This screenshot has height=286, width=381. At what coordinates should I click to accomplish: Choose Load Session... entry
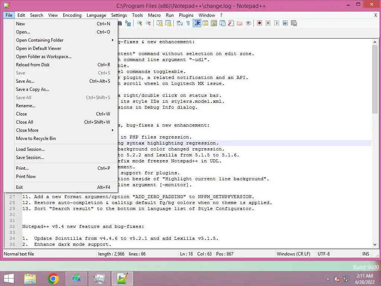(x=63, y=149)
